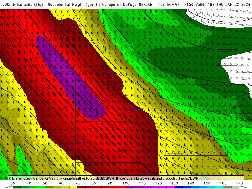The width and height of the screenshot is (252, 189).
Task: Select the darkest green swatch starting at 30
Action: [17, 187]
